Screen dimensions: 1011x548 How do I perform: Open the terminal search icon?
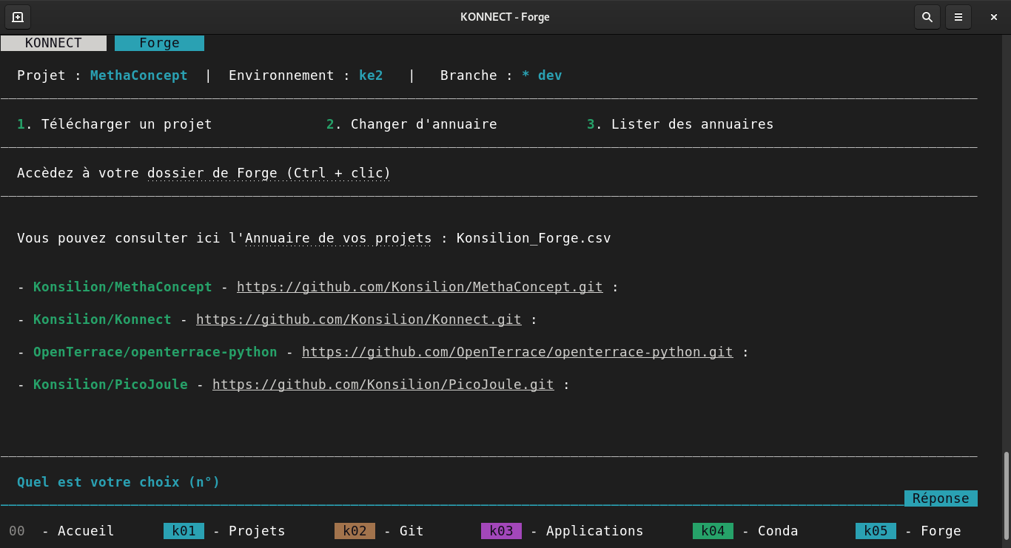tap(927, 17)
